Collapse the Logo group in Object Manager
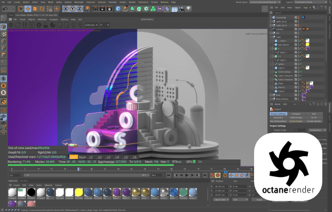 tap(271, 37)
